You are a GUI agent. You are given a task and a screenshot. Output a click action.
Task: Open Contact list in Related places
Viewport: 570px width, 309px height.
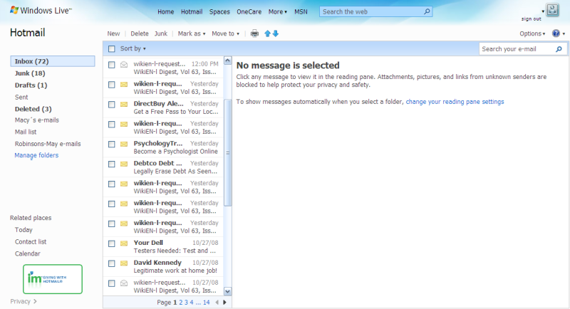click(31, 242)
